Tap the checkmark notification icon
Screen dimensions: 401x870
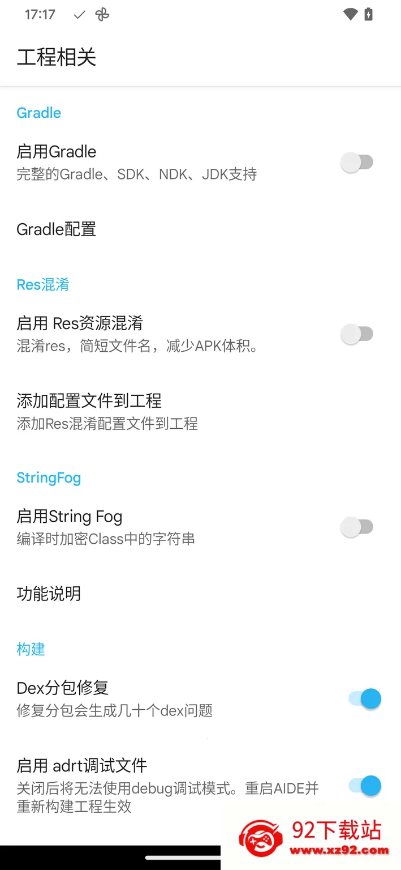click(x=80, y=15)
